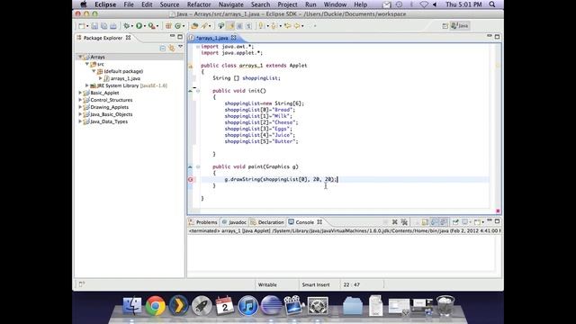Expand JRE System Library node
Screen dimensions: 576x324
87,85
